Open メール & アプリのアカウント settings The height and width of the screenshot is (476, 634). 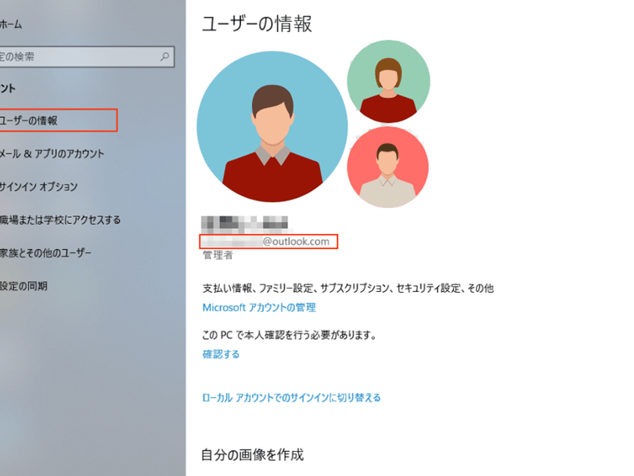[52, 153]
